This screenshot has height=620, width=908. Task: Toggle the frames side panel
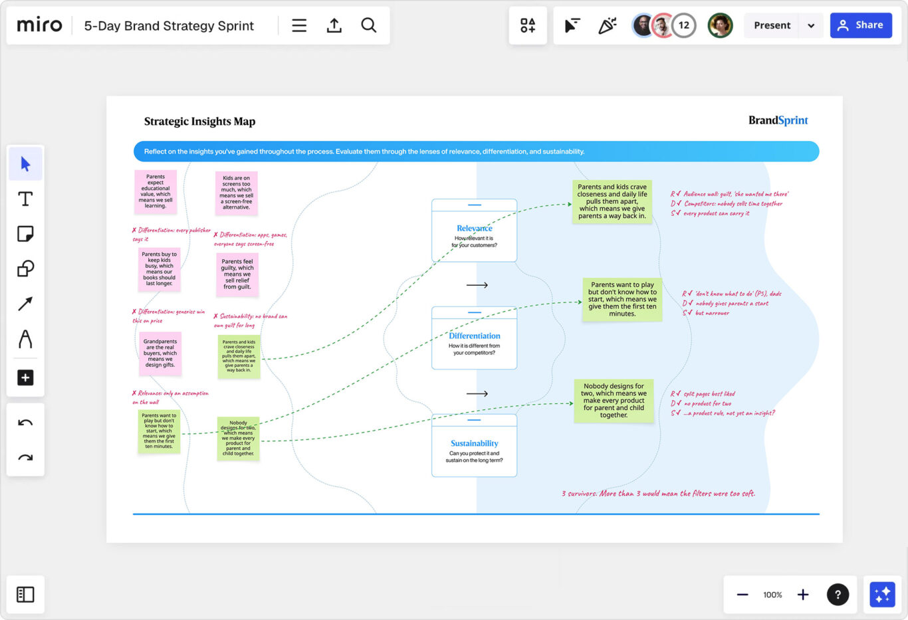tap(25, 594)
